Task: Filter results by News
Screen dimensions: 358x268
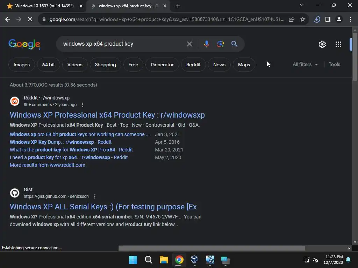Action: (x=219, y=65)
